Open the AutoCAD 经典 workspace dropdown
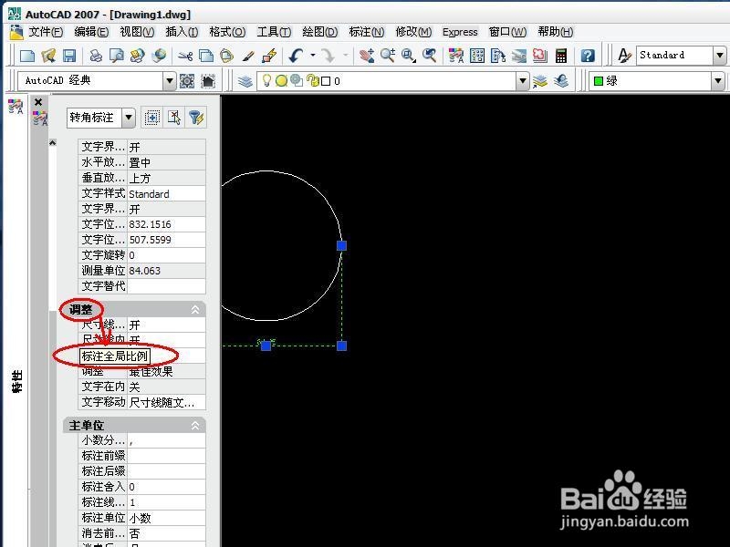Image resolution: width=730 pixels, height=547 pixels. tap(170, 81)
